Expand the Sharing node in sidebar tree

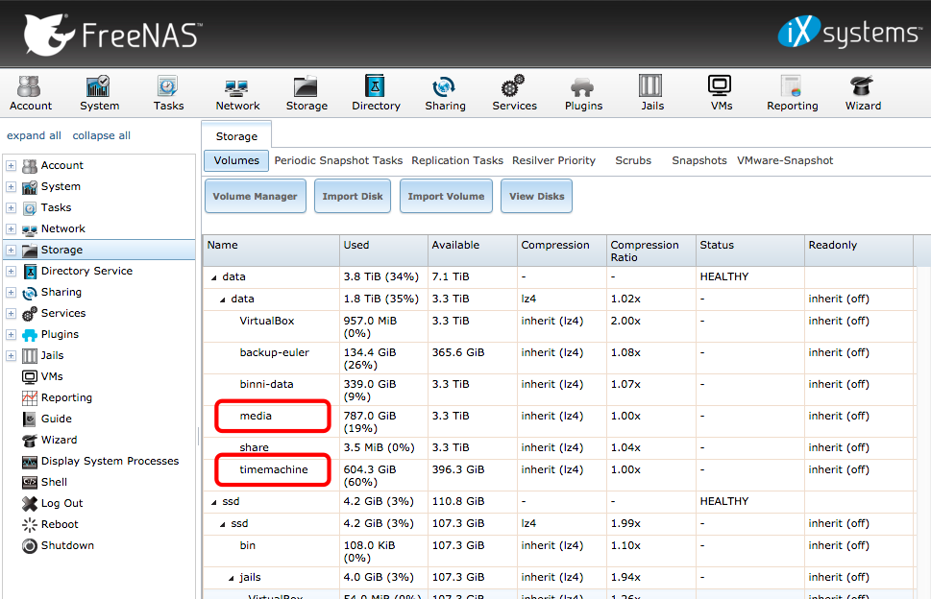[x=11, y=293]
